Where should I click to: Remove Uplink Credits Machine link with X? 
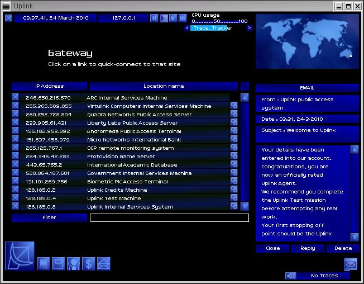[15, 189]
